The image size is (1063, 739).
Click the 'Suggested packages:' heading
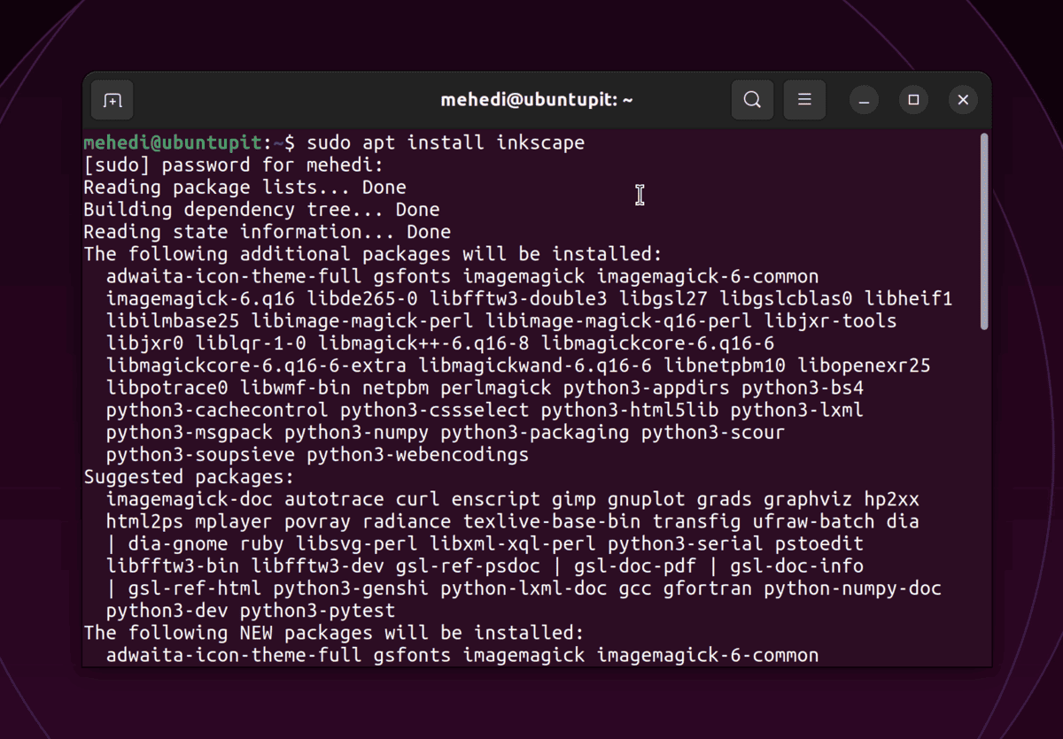point(189,477)
